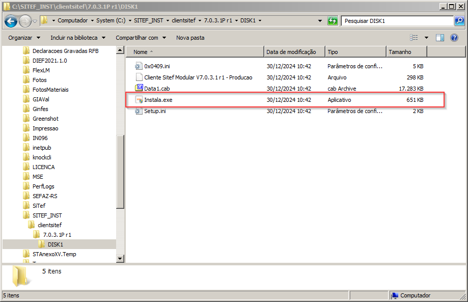Screen dimensions: 468x302
Task: Click the Pesquisar DISK1 search field
Action: pos(397,21)
